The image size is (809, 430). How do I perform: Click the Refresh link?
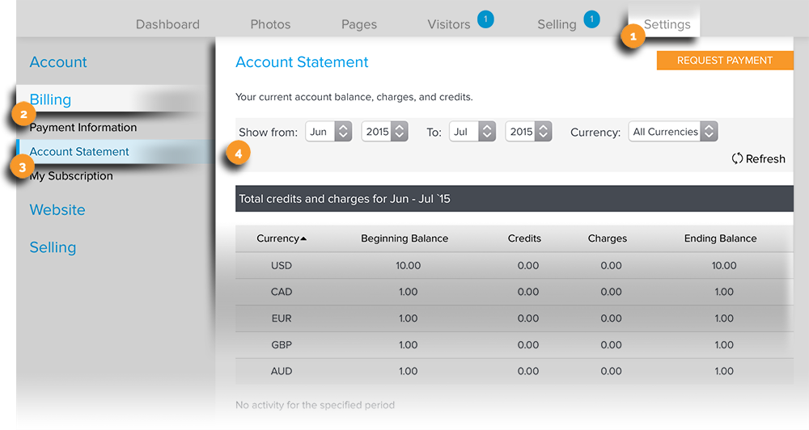759,158
